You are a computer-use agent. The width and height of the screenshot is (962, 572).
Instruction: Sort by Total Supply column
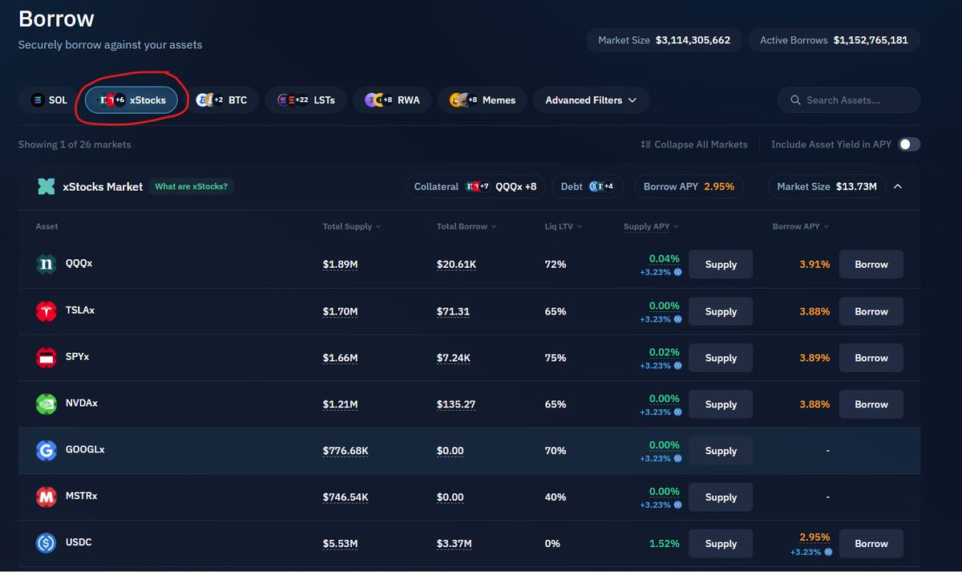352,226
